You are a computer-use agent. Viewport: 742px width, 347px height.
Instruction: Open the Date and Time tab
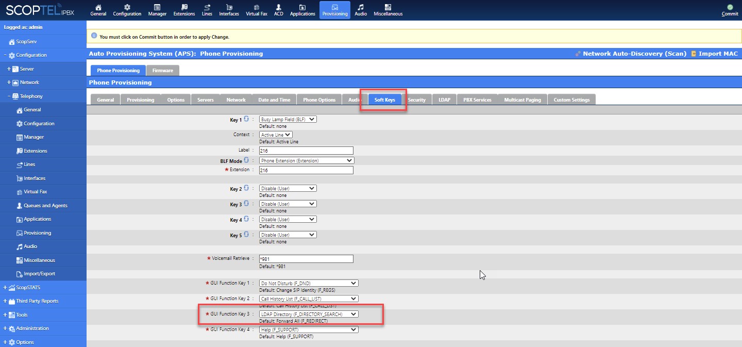[274, 100]
